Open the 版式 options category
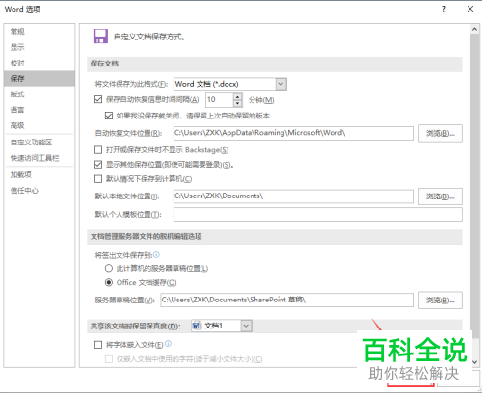Screen dimensions: 482x393 pyautogui.click(x=40, y=94)
